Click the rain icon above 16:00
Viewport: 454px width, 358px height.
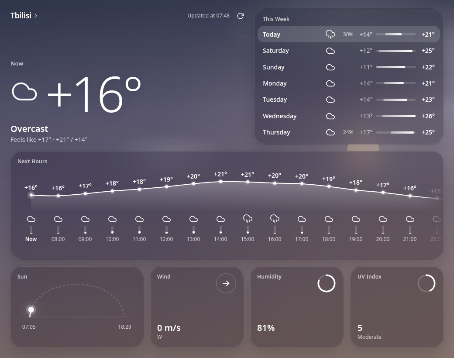pos(275,219)
